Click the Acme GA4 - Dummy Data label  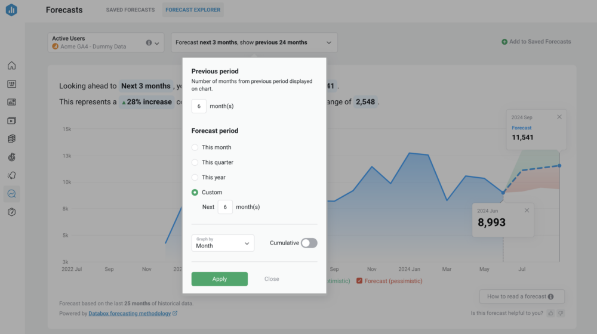(93, 47)
